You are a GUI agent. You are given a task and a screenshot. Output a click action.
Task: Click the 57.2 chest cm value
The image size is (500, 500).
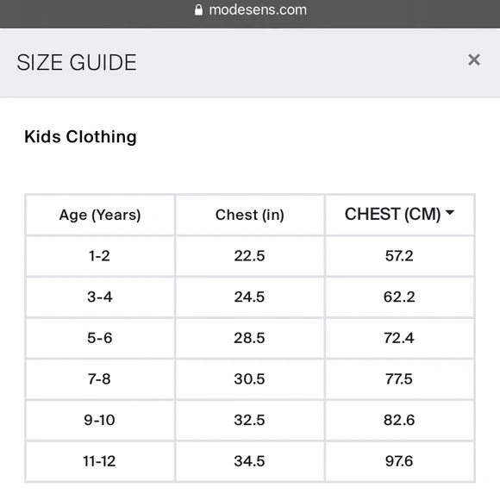(399, 256)
